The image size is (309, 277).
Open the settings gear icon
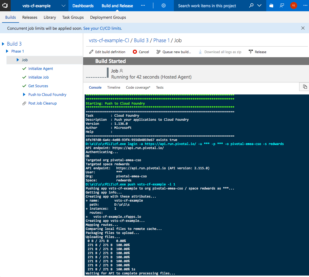point(163,6)
